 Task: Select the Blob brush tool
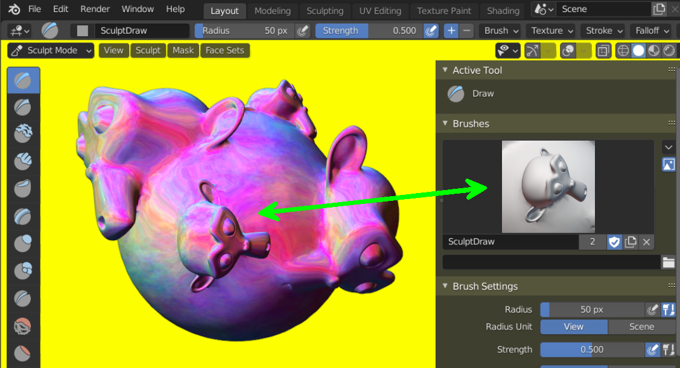(22, 270)
